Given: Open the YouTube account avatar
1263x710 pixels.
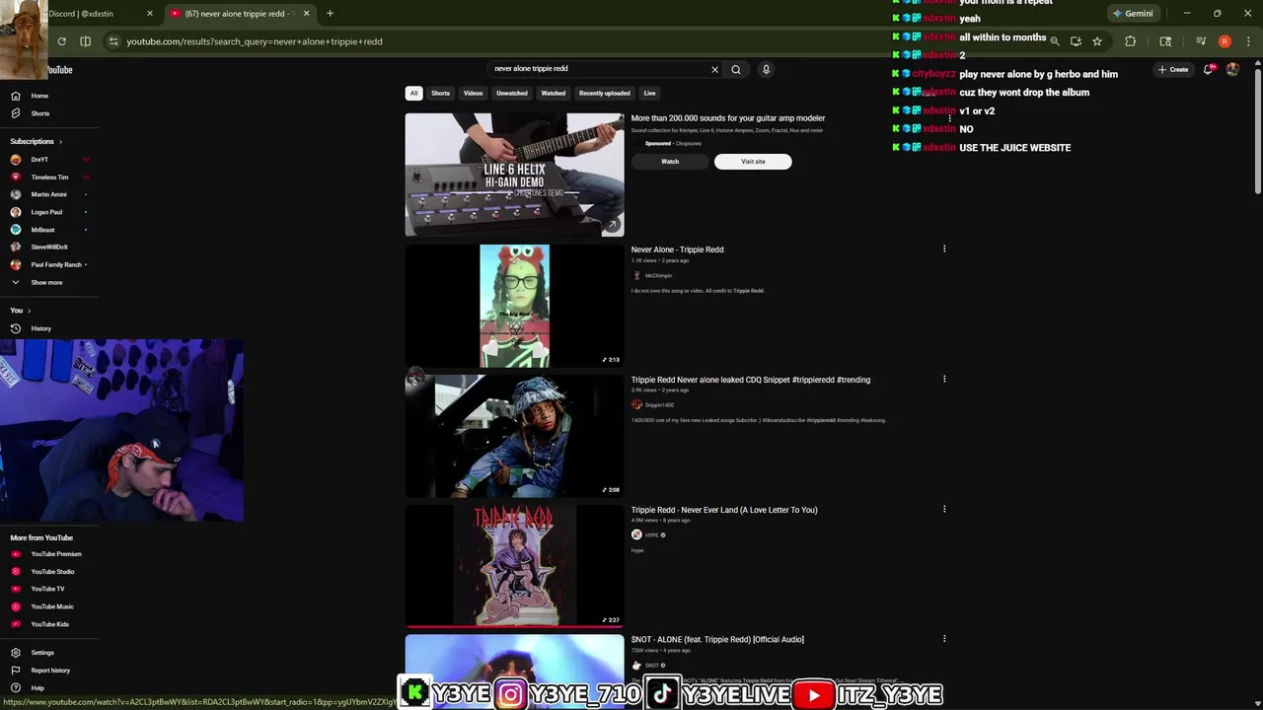Looking at the screenshot, I should [x=1232, y=69].
